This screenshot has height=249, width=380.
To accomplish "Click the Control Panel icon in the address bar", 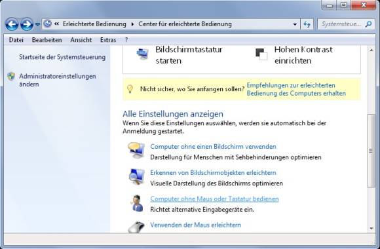I will tap(47, 24).
